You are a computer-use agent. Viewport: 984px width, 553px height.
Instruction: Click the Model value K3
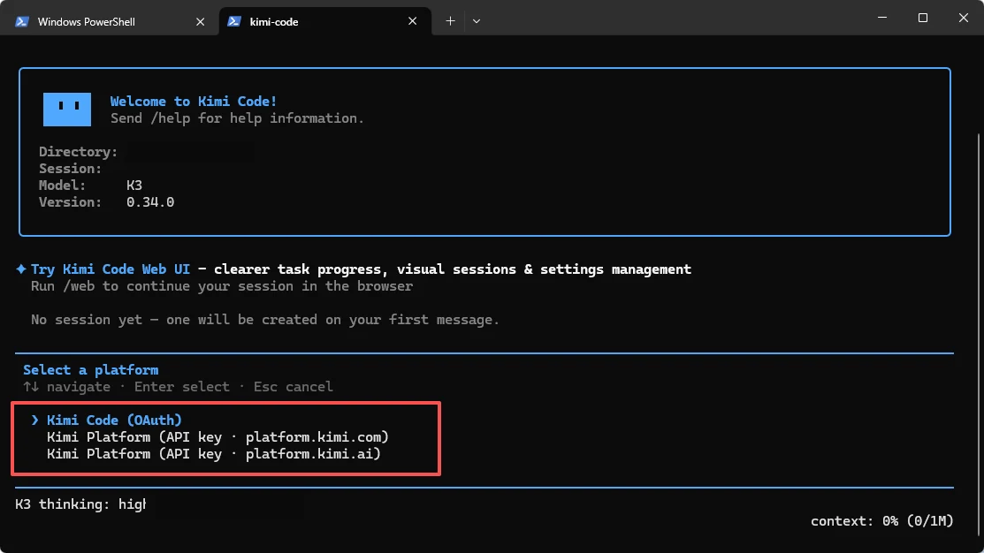coord(134,186)
